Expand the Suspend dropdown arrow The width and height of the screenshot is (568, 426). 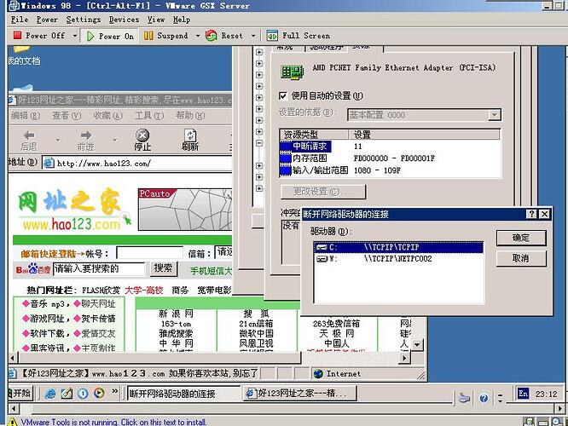coord(198,36)
